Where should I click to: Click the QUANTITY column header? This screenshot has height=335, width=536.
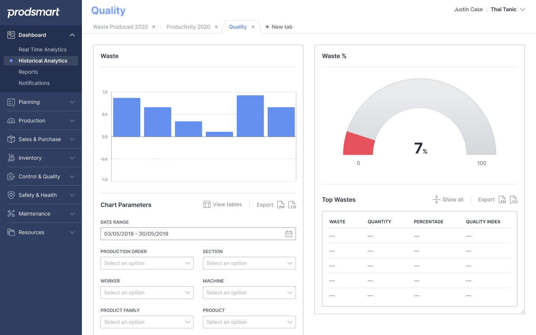click(379, 221)
